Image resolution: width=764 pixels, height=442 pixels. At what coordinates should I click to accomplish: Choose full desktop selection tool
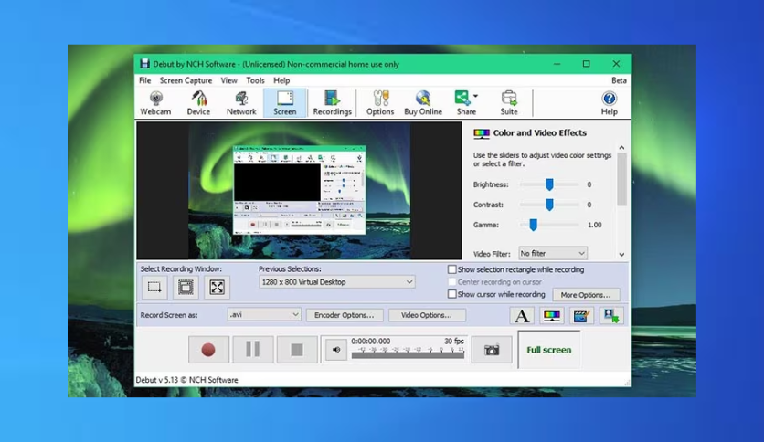[217, 287]
